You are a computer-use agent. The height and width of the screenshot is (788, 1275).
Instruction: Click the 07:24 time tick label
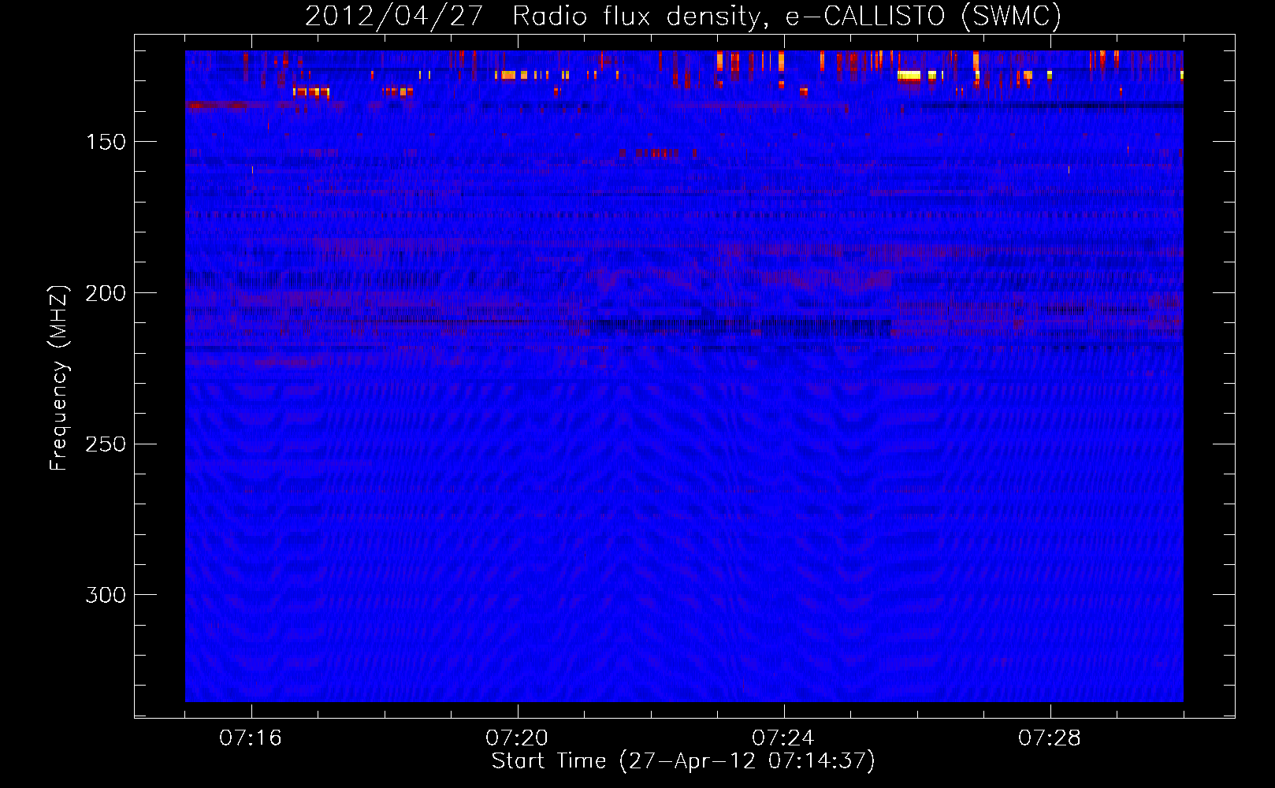click(x=783, y=738)
